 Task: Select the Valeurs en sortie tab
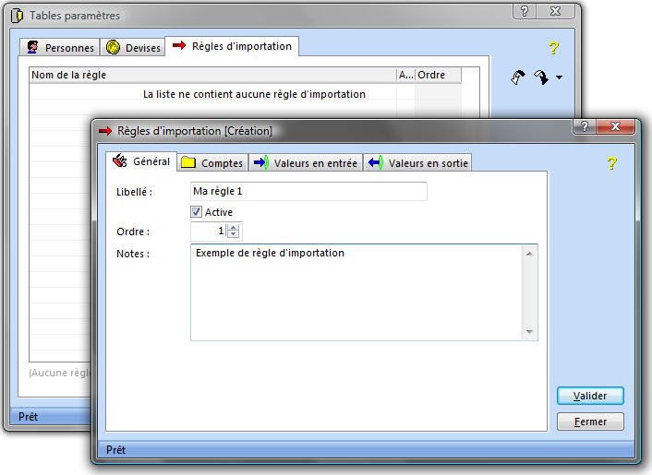[418, 163]
